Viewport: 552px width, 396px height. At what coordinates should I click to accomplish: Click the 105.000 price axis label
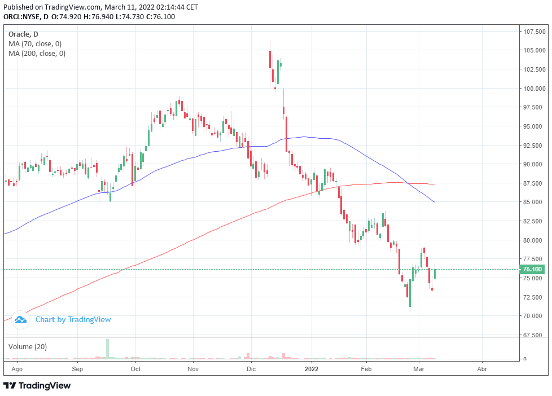[535, 50]
